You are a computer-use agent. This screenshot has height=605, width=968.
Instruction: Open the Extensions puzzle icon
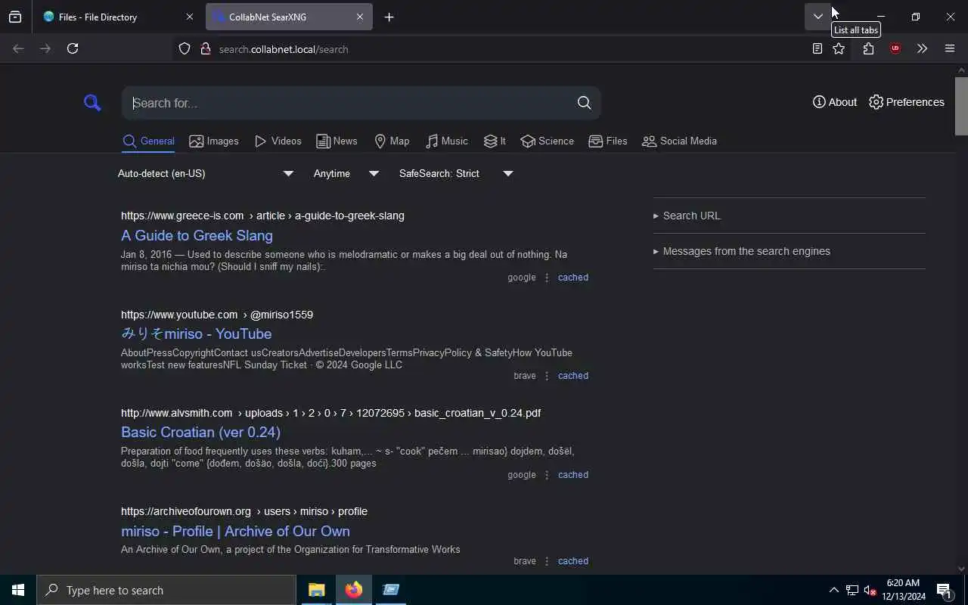coord(868,48)
